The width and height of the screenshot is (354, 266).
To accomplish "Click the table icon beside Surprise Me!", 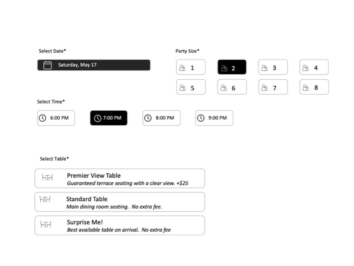I will point(45,224).
